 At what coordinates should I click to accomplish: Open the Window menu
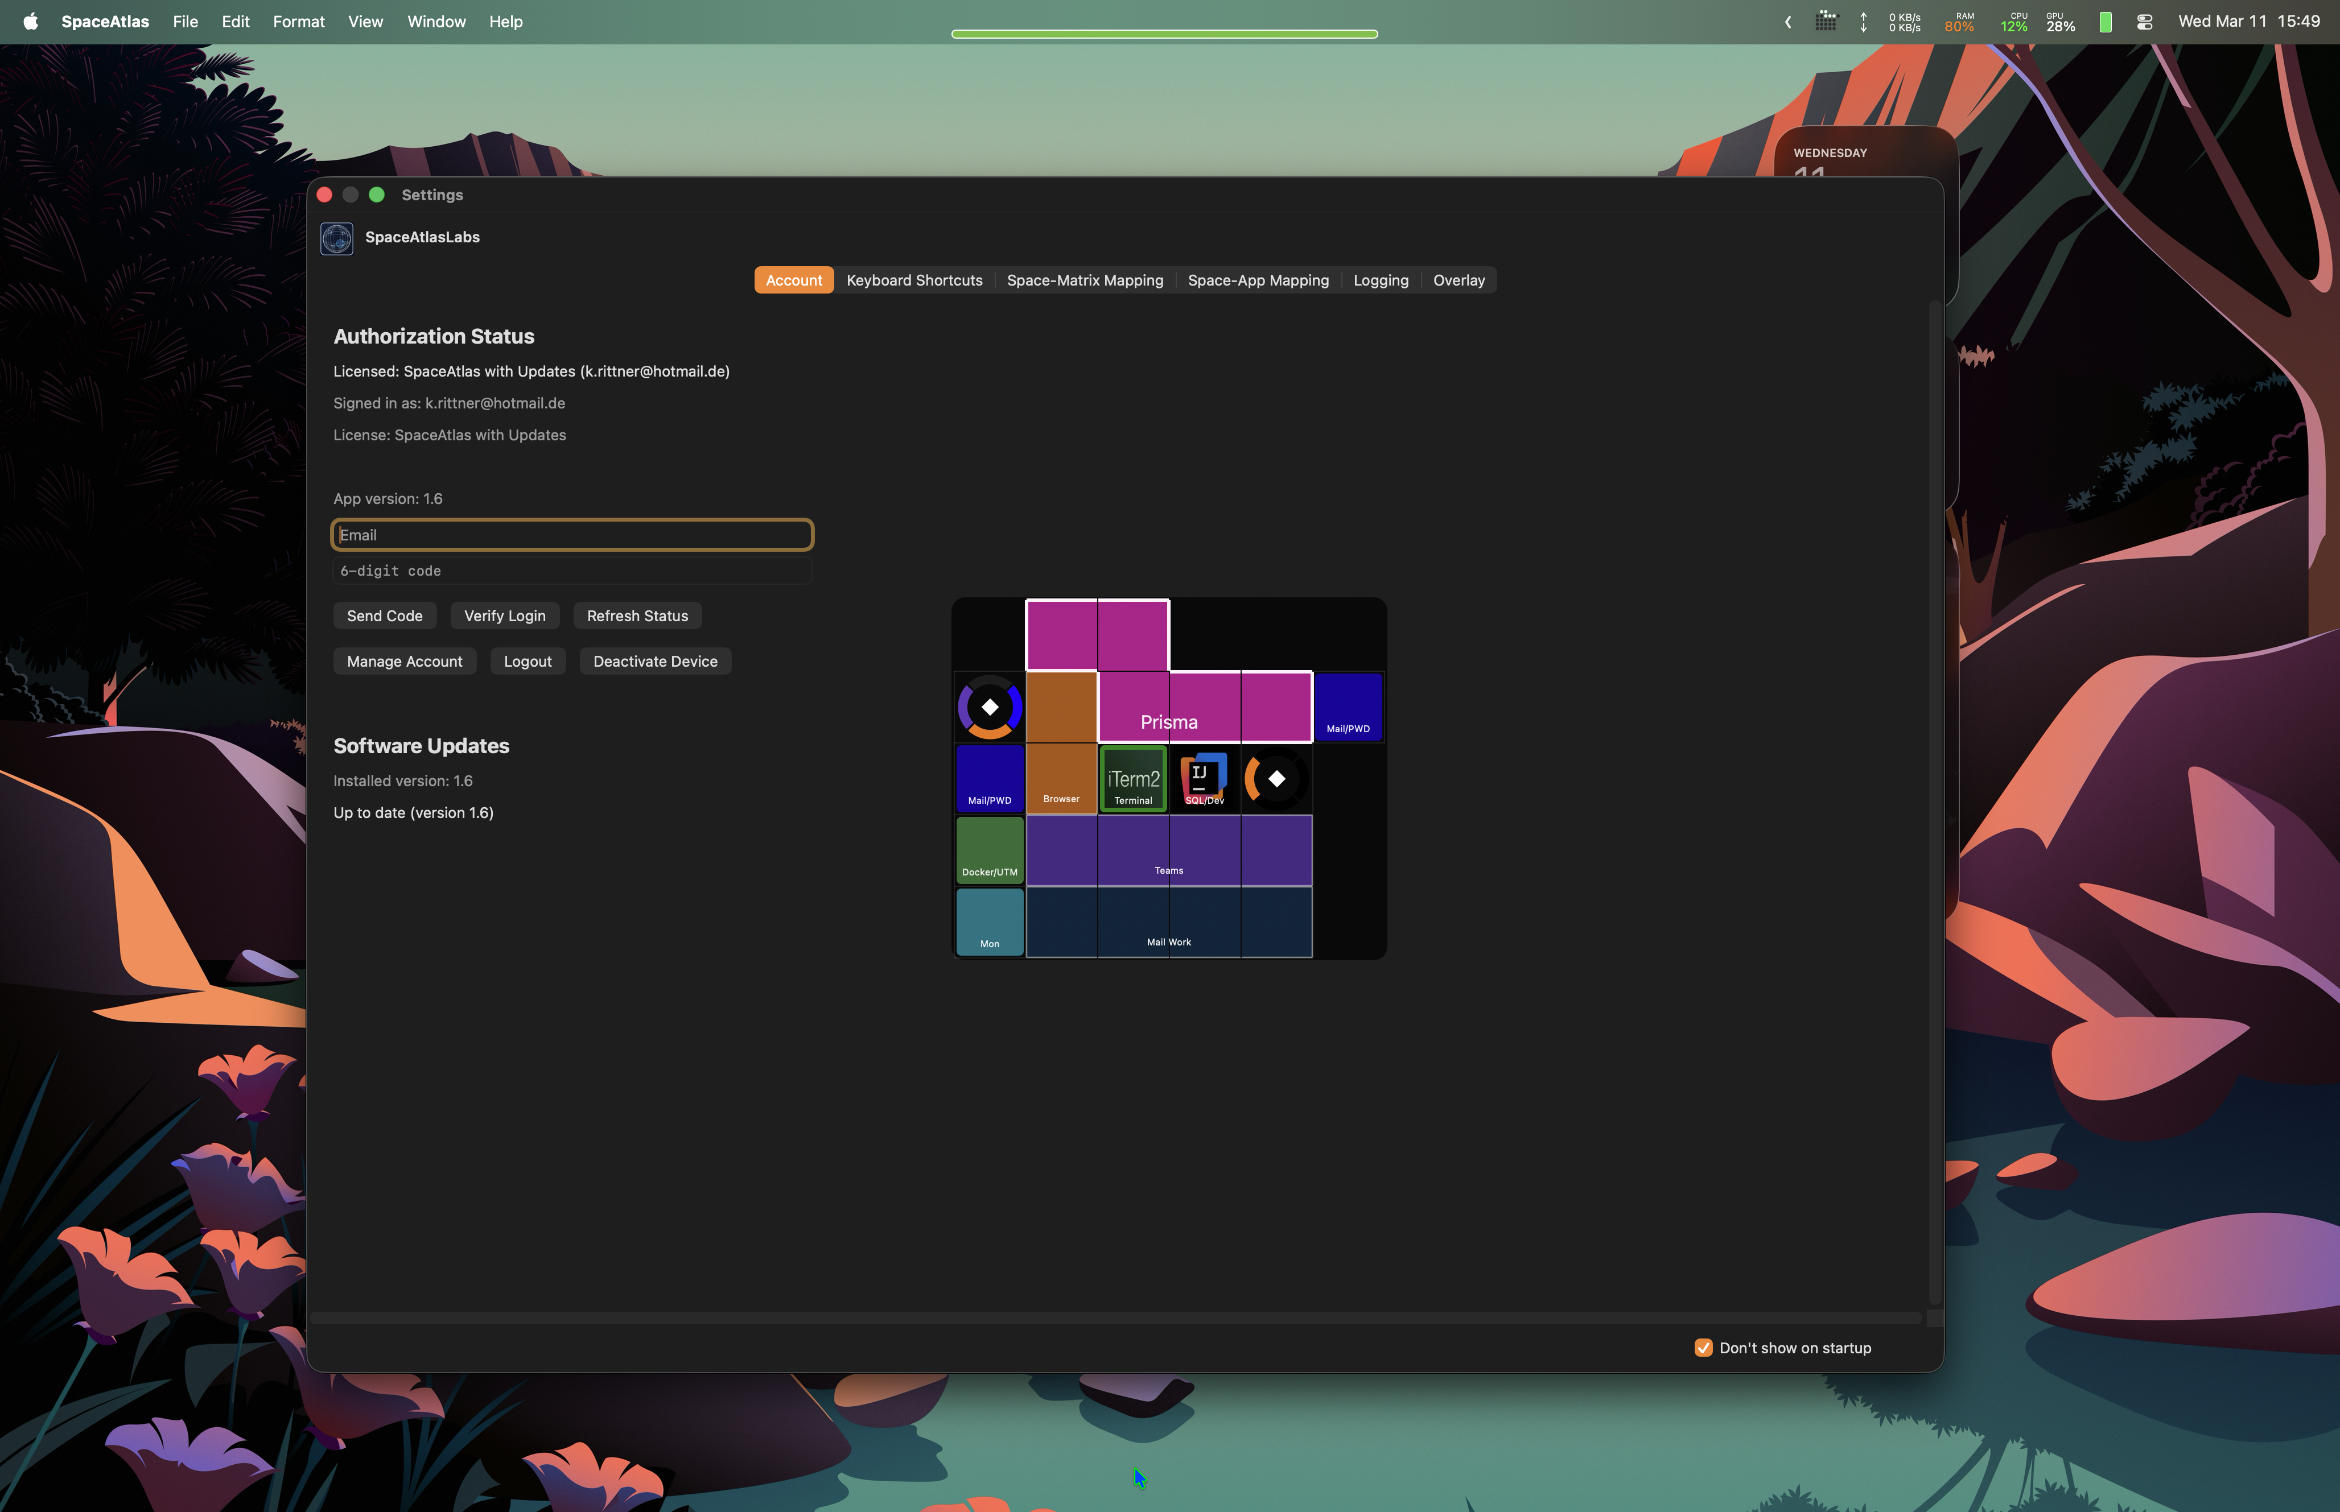(436, 22)
